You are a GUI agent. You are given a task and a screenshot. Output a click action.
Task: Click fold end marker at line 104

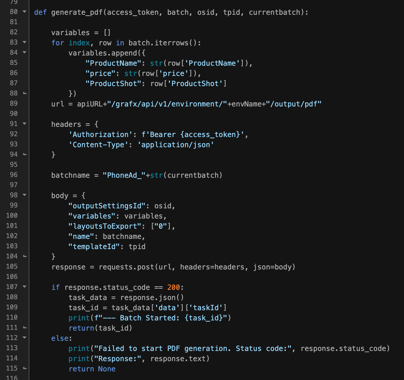pyautogui.click(x=25, y=256)
